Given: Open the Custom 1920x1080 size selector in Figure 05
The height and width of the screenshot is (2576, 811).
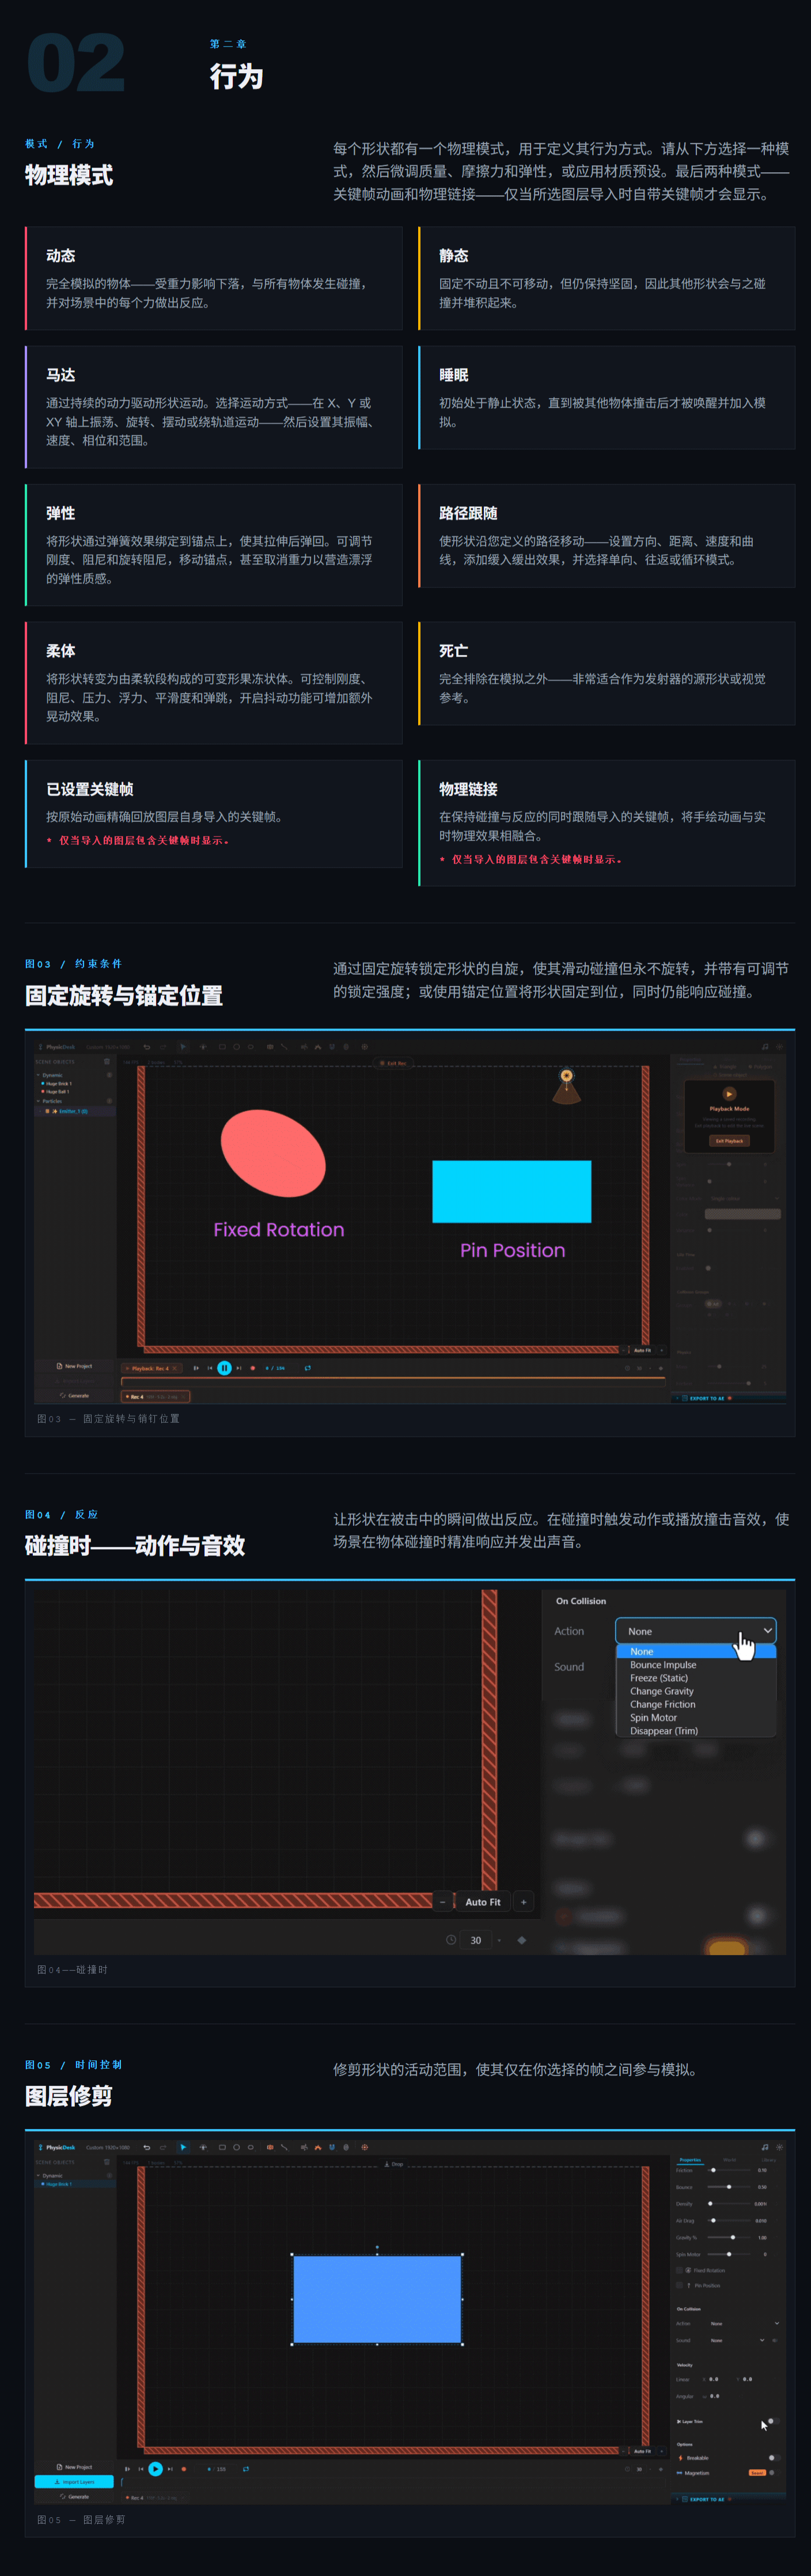Looking at the screenshot, I should 108,2147.
